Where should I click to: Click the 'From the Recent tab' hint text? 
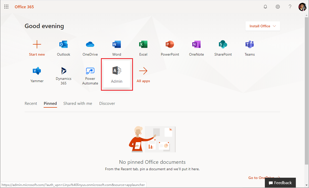tap(152, 169)
